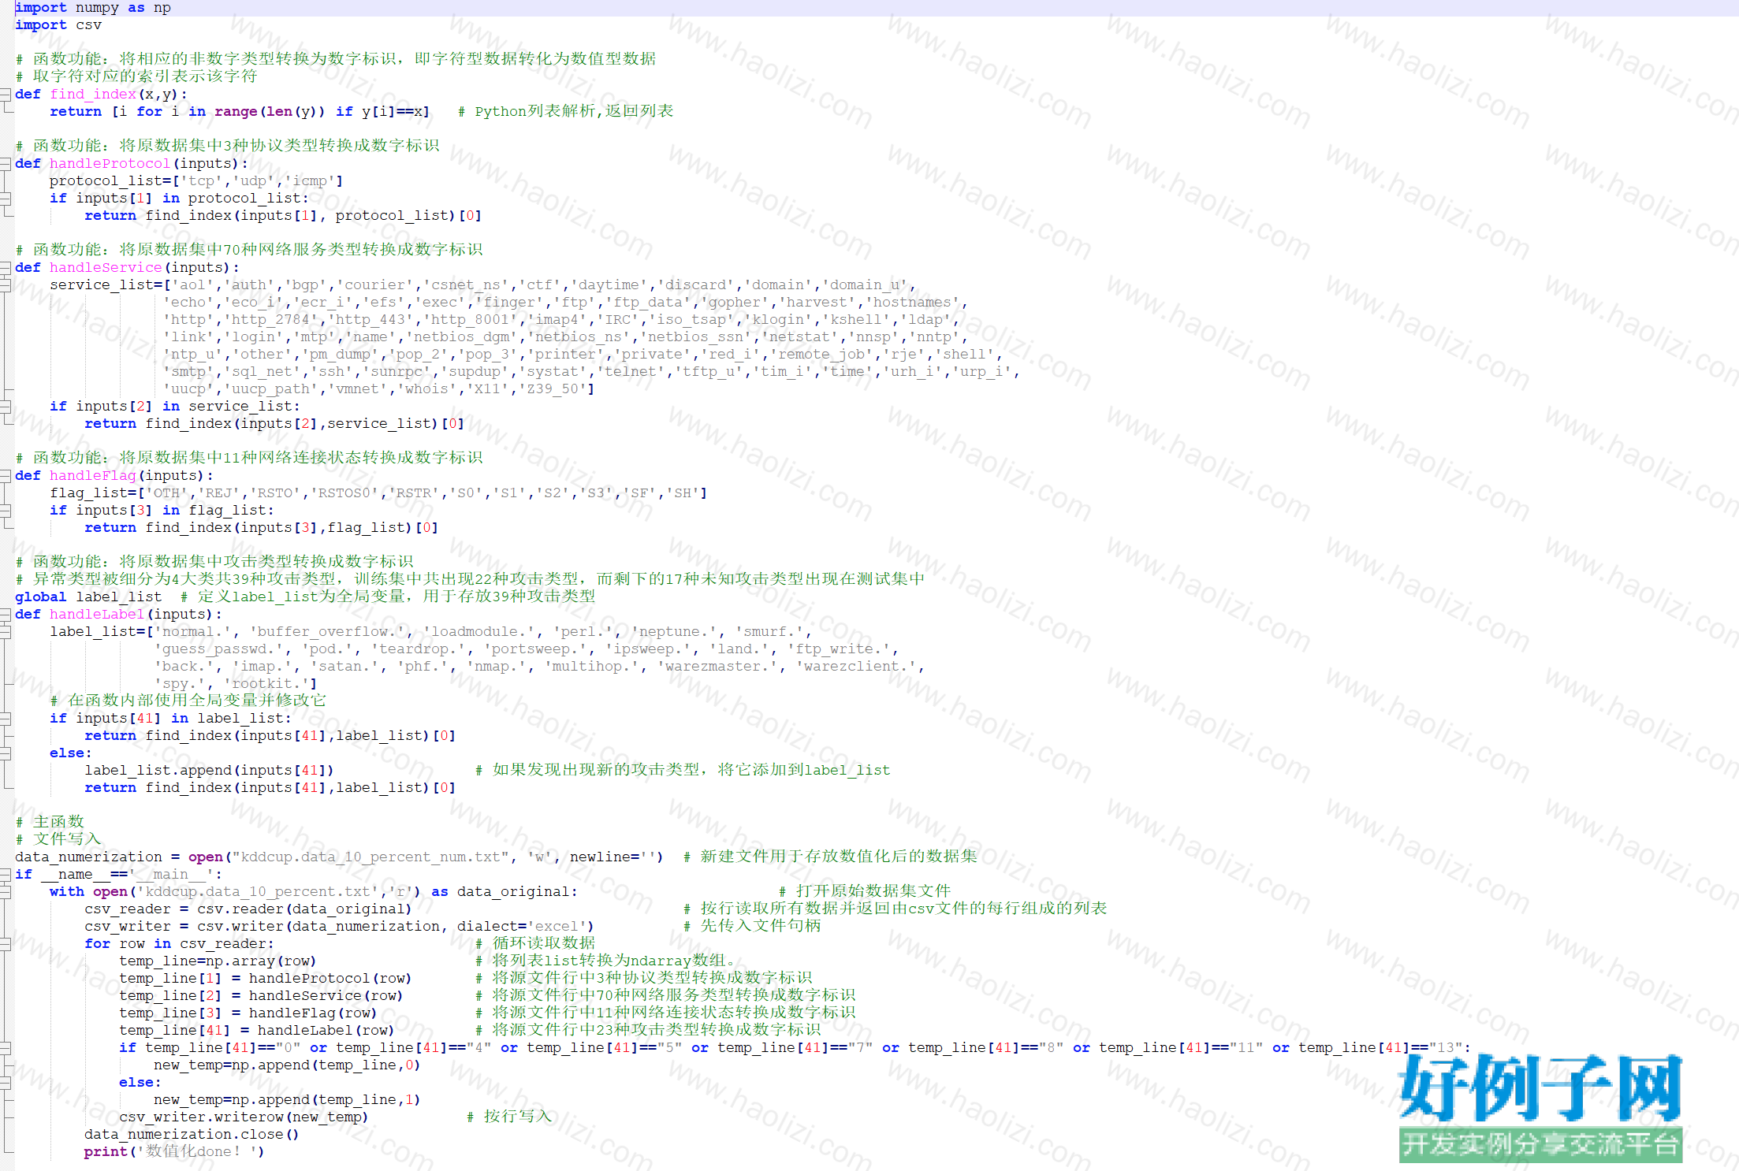This screenshot has height=1171, width=1739.
Task: Collapse the fold beside 'for row in csv_reader'
Action: coord(6,944)
